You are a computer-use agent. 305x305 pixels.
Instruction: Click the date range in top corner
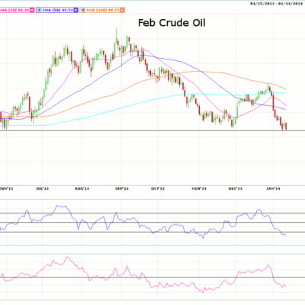point(276,4)
